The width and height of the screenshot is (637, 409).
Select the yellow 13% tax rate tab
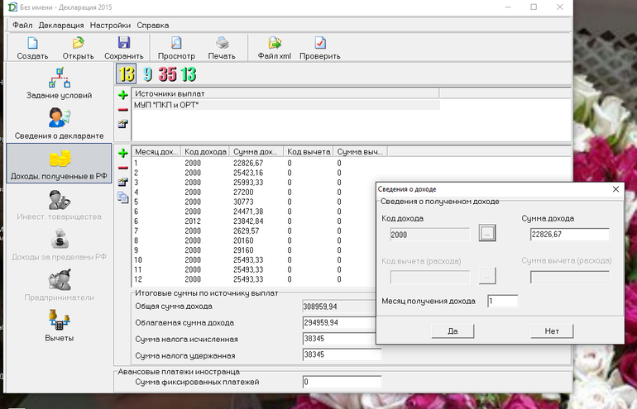[x=126, y=74]
